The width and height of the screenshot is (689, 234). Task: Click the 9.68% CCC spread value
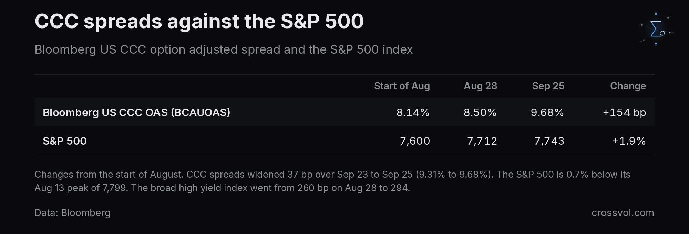pyautogui.click(x=547, y=112)
